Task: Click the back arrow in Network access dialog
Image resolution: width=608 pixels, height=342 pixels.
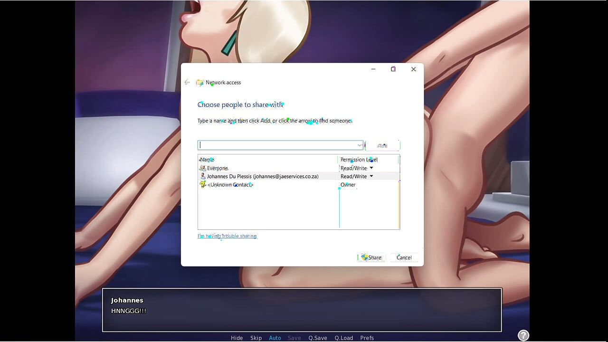Action: pos(187,82)
